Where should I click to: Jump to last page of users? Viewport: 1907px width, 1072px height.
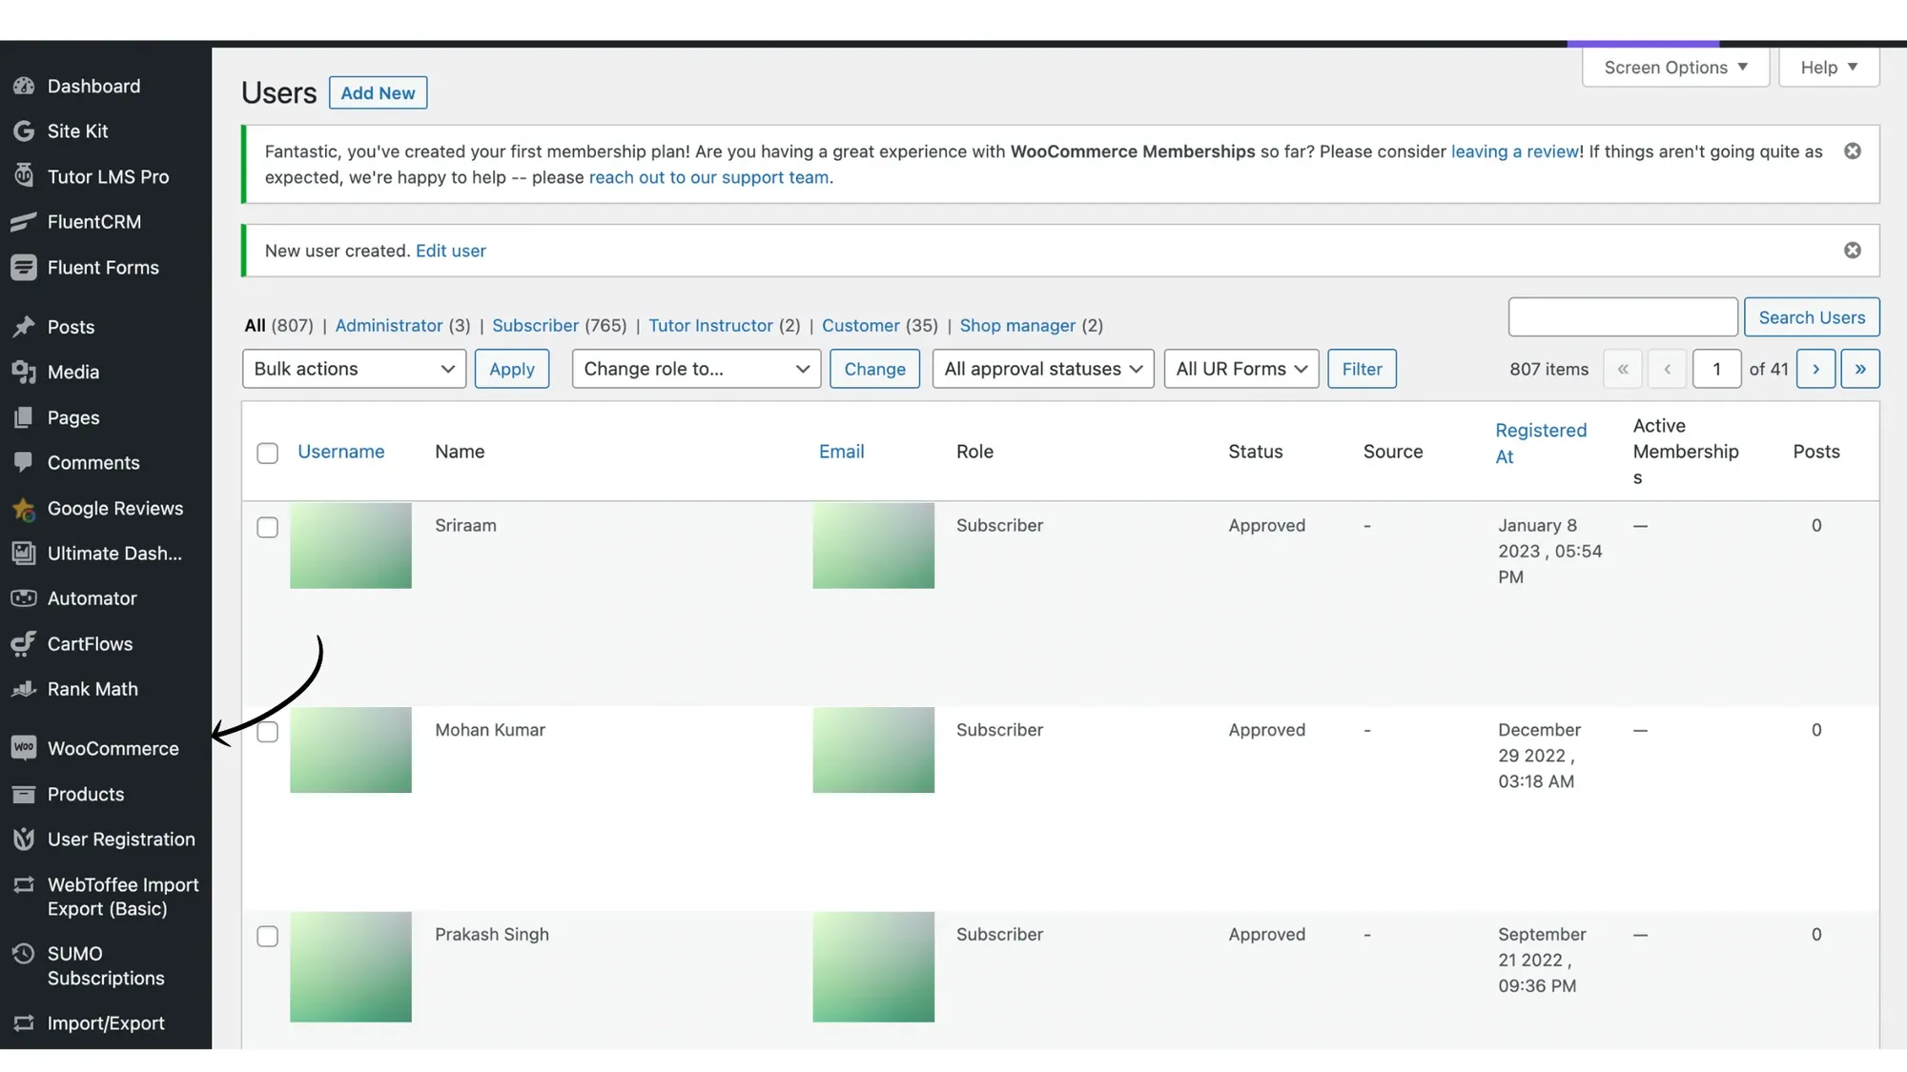(x=1859, y=369)
